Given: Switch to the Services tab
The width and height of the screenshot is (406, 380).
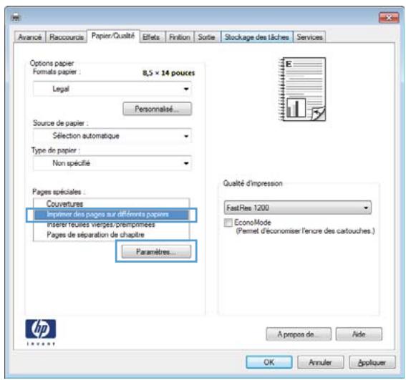Looking at the screenshot, I should tap(309, 37).
